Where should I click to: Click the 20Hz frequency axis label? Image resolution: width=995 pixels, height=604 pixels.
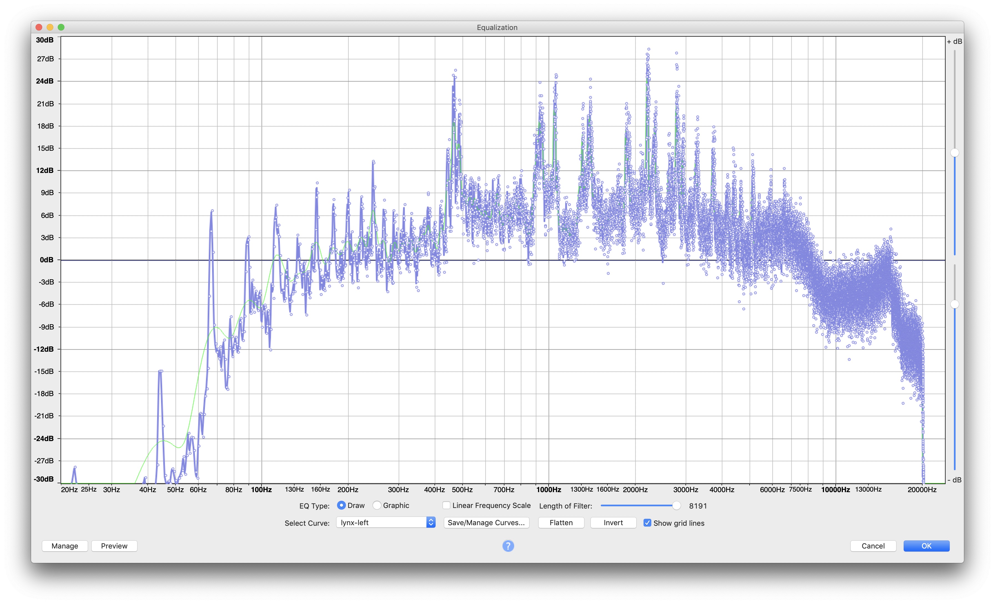69,490
